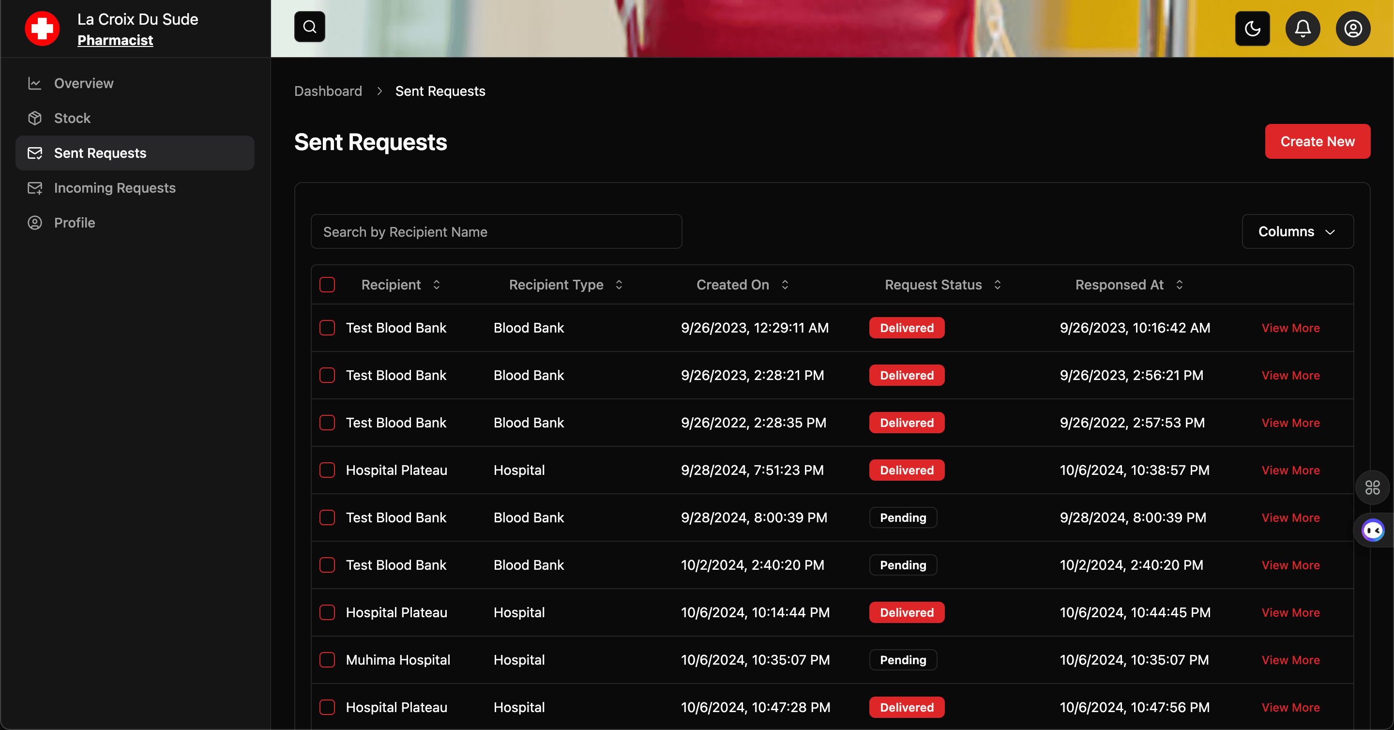Open notifications bell icon

point(1303,28)
